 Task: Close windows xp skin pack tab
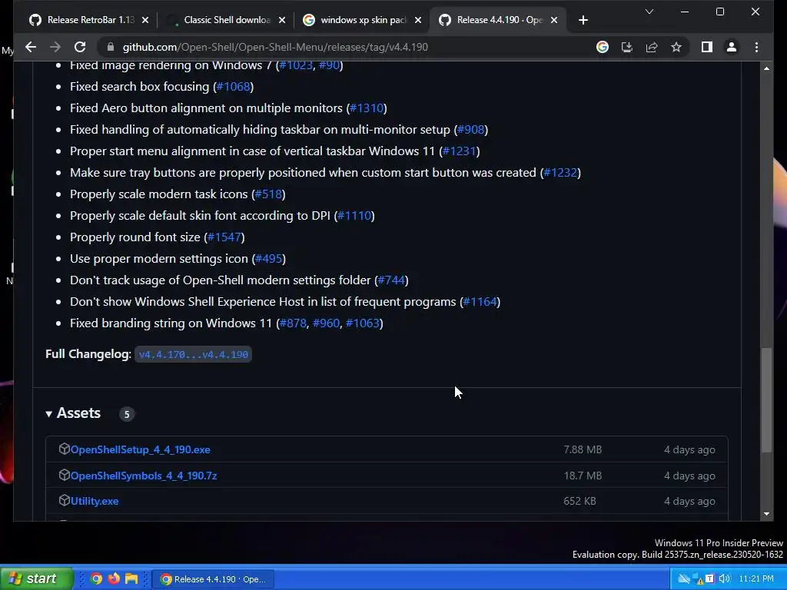(x=418, y=20)
